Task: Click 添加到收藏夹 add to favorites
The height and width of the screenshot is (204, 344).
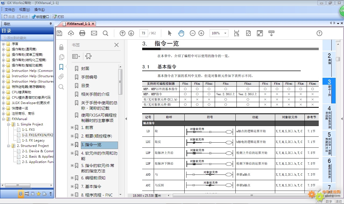Action: [15, 38]
